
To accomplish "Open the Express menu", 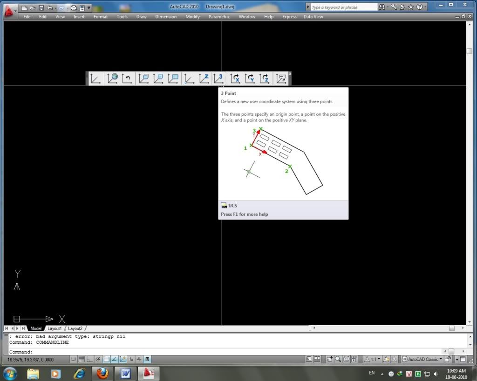I will [289, 17].
